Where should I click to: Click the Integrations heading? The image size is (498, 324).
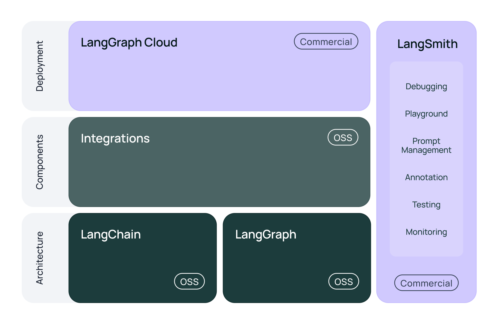click(115, 138)
